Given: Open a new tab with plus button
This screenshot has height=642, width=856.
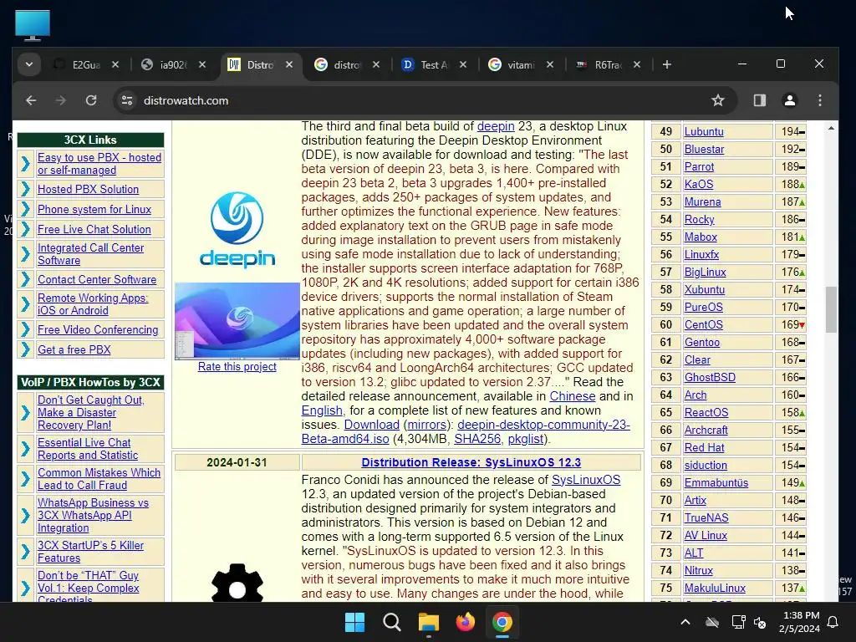Looking at the screenshot, I should pos(666,64).
